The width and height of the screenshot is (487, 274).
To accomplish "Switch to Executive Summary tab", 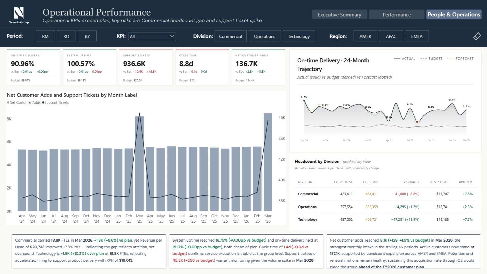I will point(339,15).
